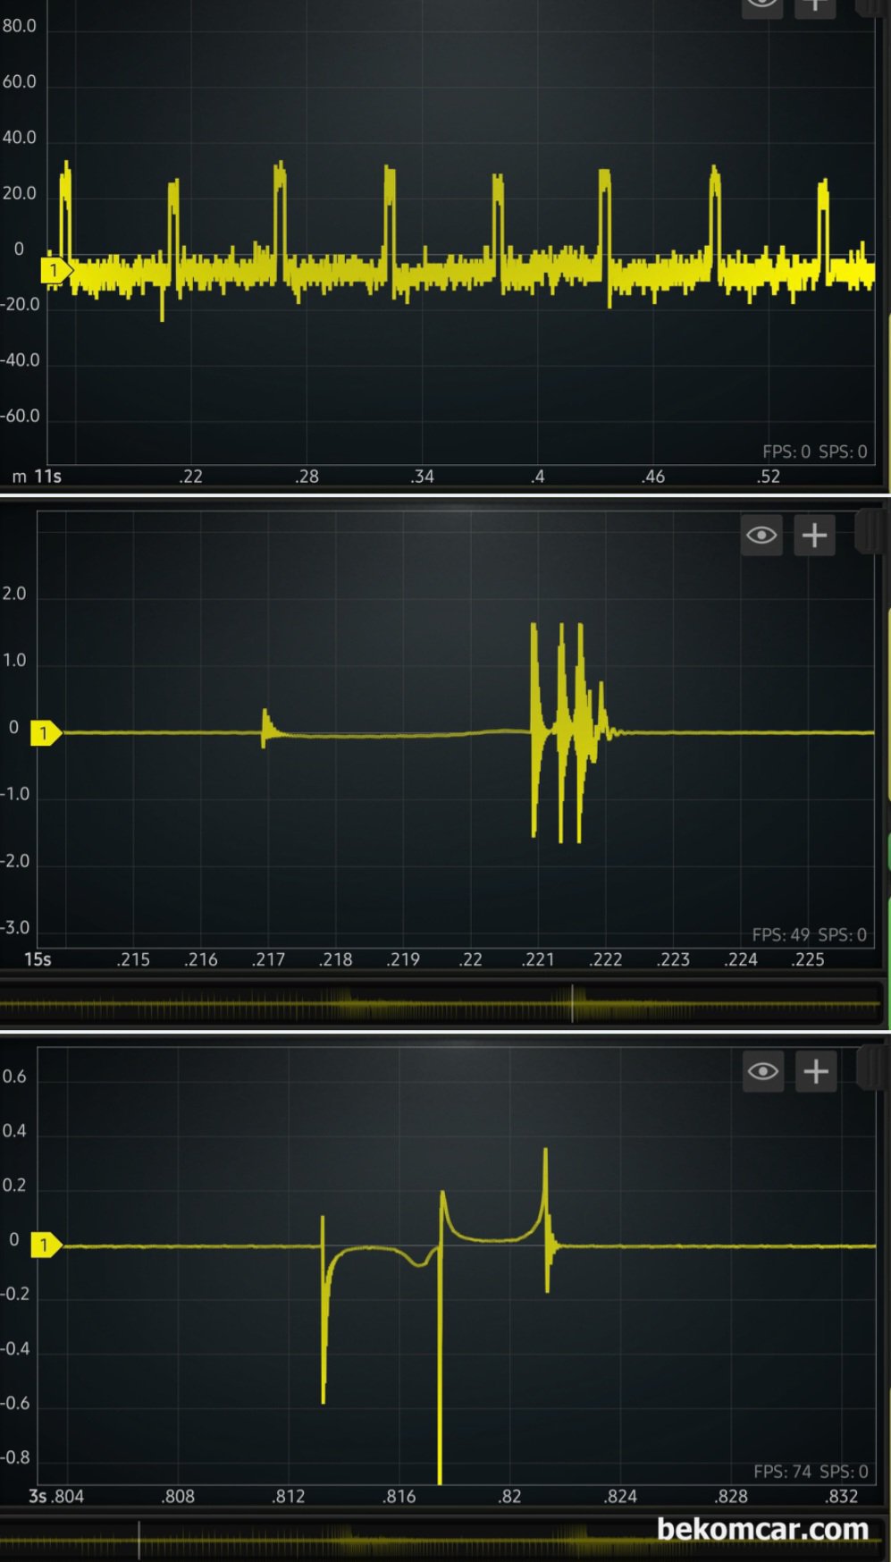Click the plus icon in the bottom graph
Image resolution: width=891 pixels, height=1562 pixels.
(x=815, y=1071)
